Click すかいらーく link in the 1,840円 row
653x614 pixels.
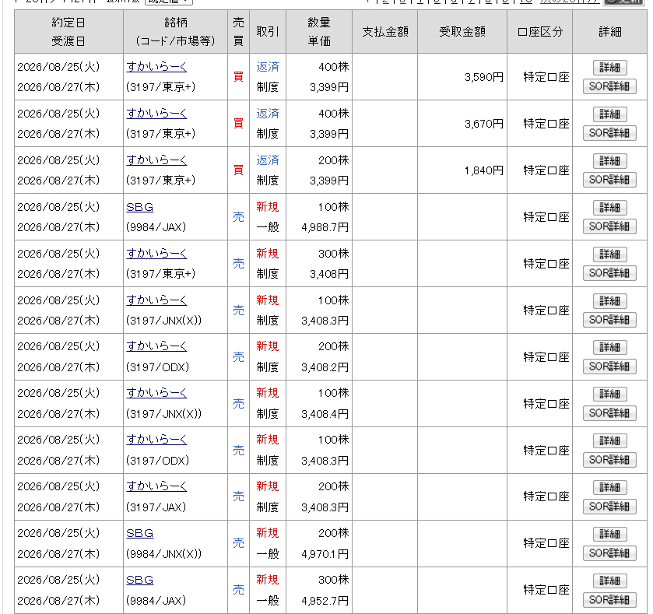[x=156, y=160]
